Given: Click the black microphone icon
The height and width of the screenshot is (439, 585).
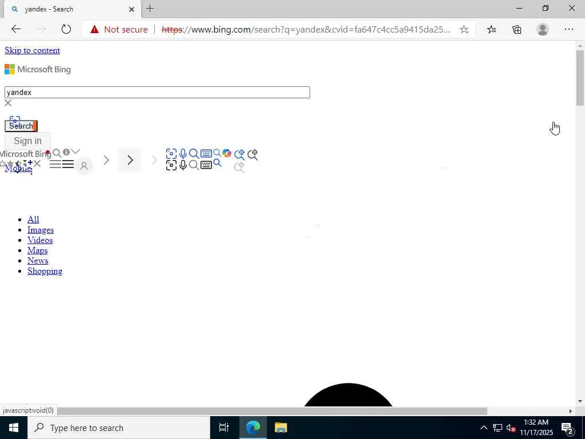Looking at the screenshot, I should (183, 165).
